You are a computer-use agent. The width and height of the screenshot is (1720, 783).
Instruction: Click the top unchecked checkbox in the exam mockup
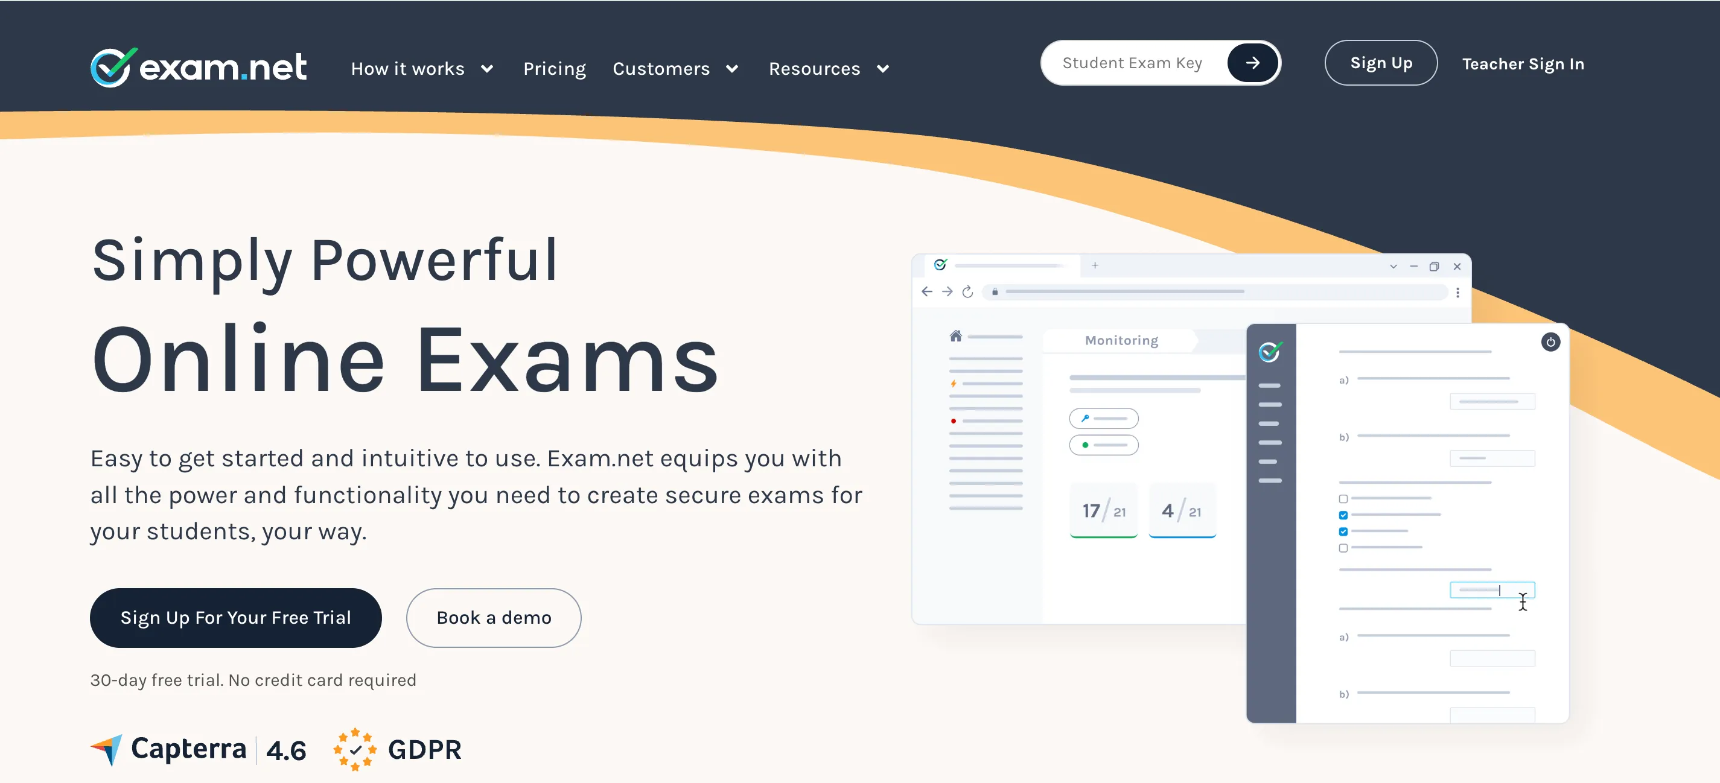(x=1343, y=499)
